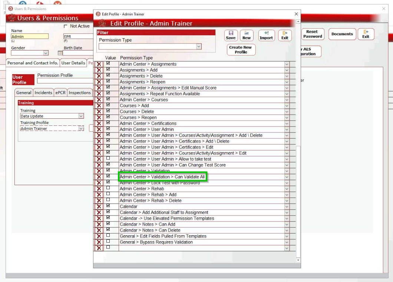Click the Create New Profile button
The image size is (393, 282).
tap(241, 50)
